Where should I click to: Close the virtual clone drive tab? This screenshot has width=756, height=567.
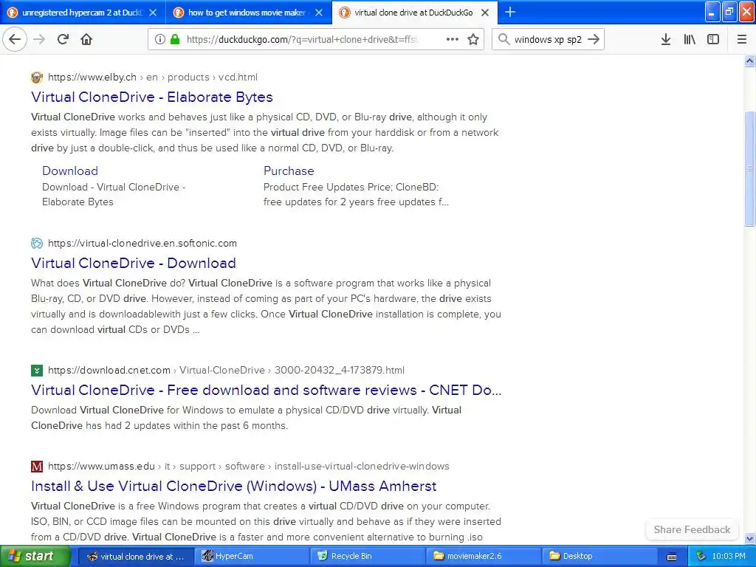(485, 13)
